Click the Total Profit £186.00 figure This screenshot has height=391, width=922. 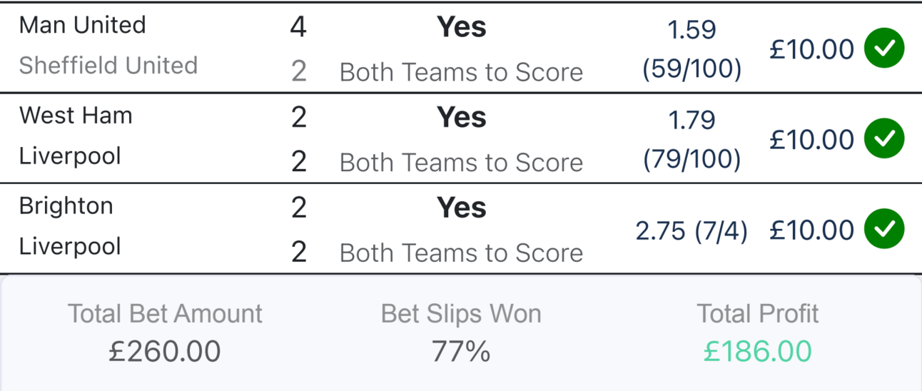(x=757, y=352)
